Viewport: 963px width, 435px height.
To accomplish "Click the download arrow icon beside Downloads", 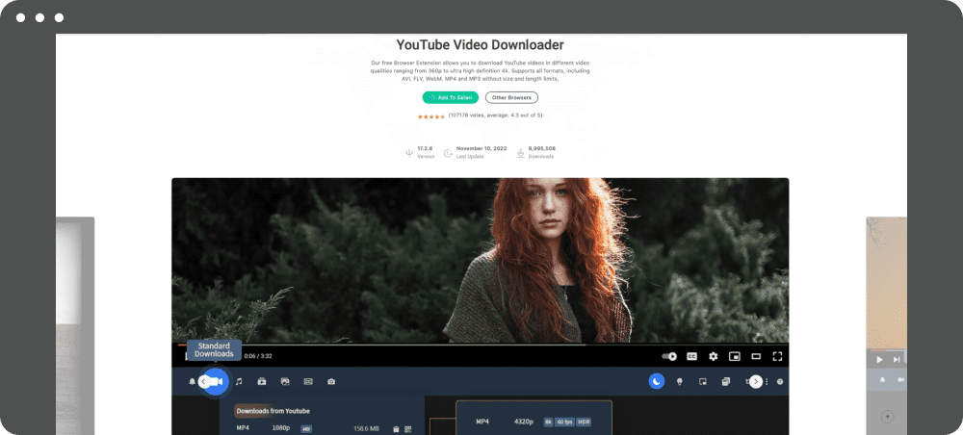I will (x=520, y=153).
